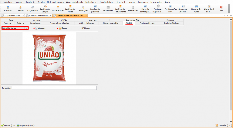The height and width of the screenshot is (128, 233).
Task: Open Vendedores toolbar icon
Action: click(108, 9)
